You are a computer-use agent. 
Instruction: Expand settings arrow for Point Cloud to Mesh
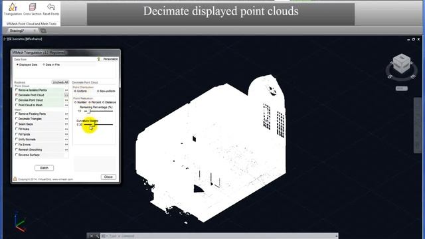click(x=66, y=105)
